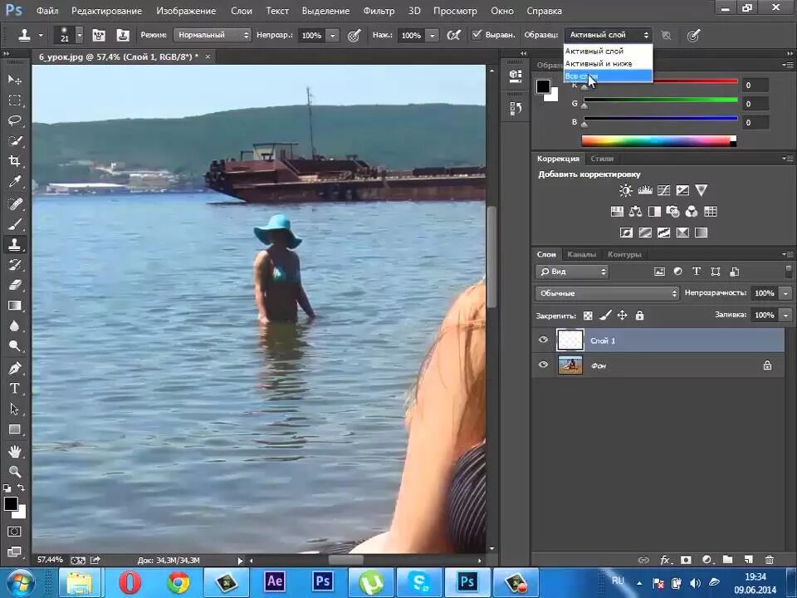797x598 pixels.
Task: Choose Активный и ниже option
Action: click(608, 64)
